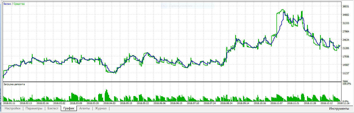Click the 2018.08.24 date label

226,103
